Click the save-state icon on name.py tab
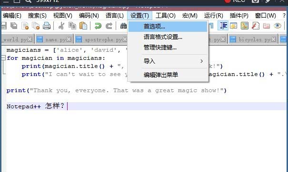288x172 pixels. click(40, 39)
